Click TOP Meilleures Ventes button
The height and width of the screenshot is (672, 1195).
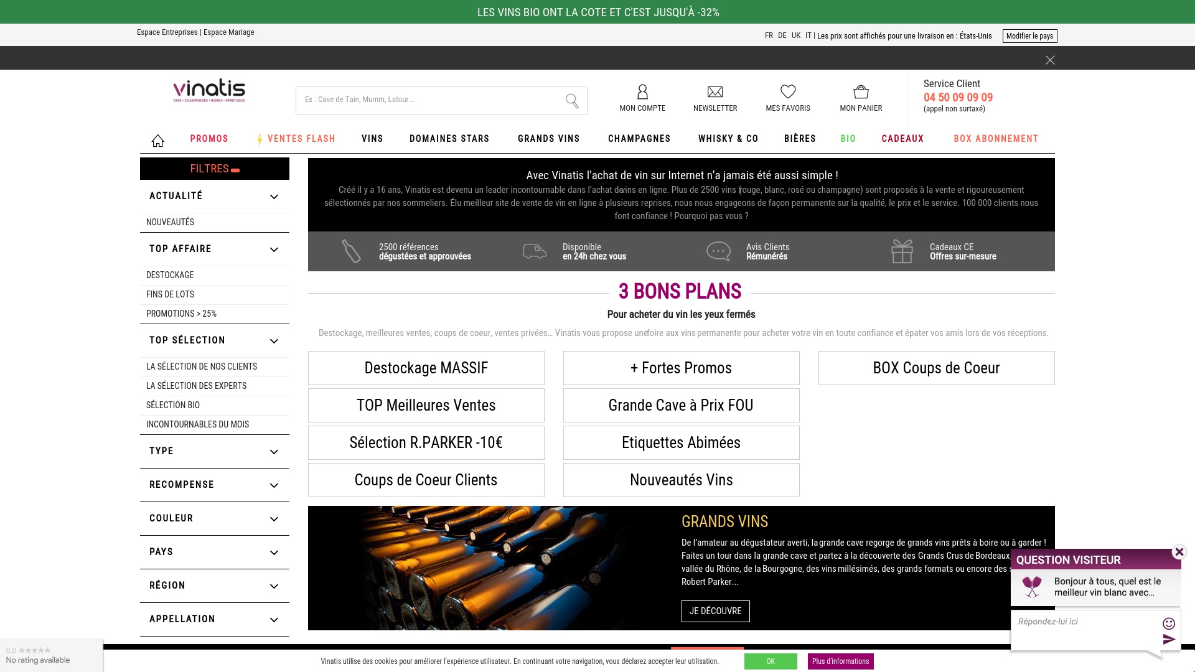pos(426,405)
